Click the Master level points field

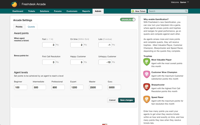[95, 87]
